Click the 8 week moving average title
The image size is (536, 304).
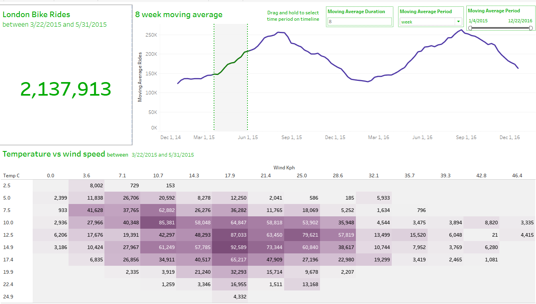click(179, 15)
